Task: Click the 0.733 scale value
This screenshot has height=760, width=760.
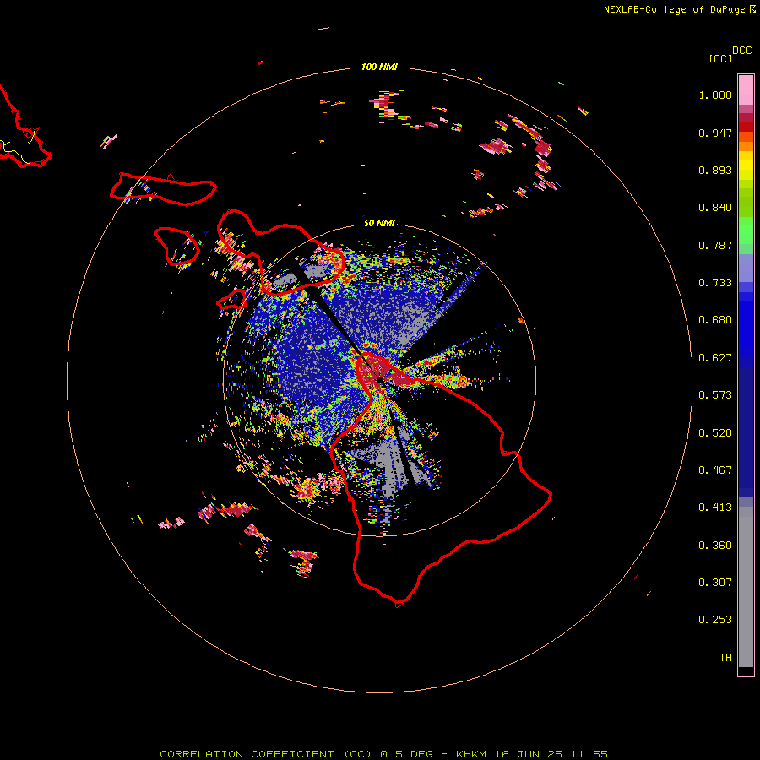Action: point(715,283)
